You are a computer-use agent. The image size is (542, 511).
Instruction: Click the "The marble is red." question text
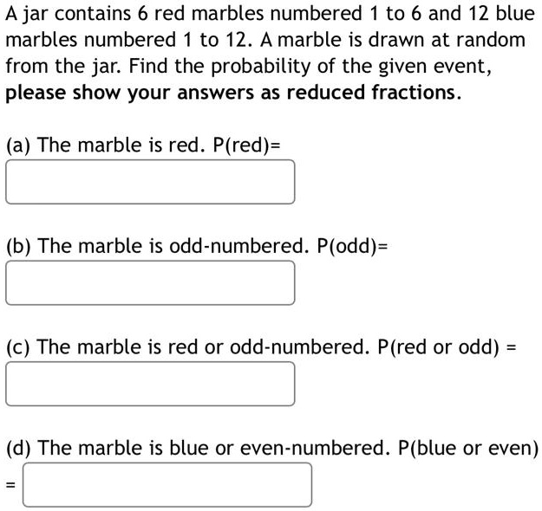click(120, 145)
